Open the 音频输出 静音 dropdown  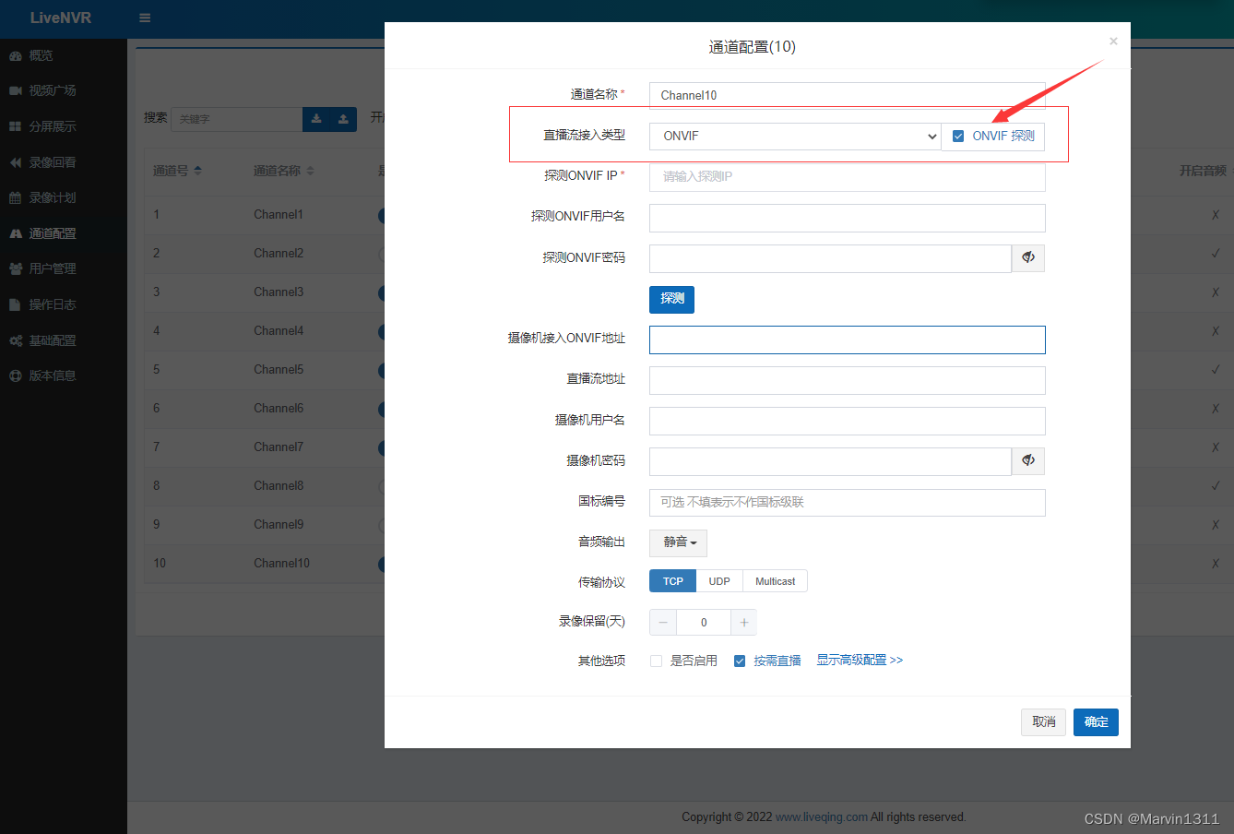click(678, 542)
